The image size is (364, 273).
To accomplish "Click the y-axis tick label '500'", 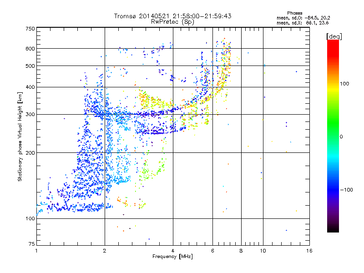I will [x=30, y=66].
